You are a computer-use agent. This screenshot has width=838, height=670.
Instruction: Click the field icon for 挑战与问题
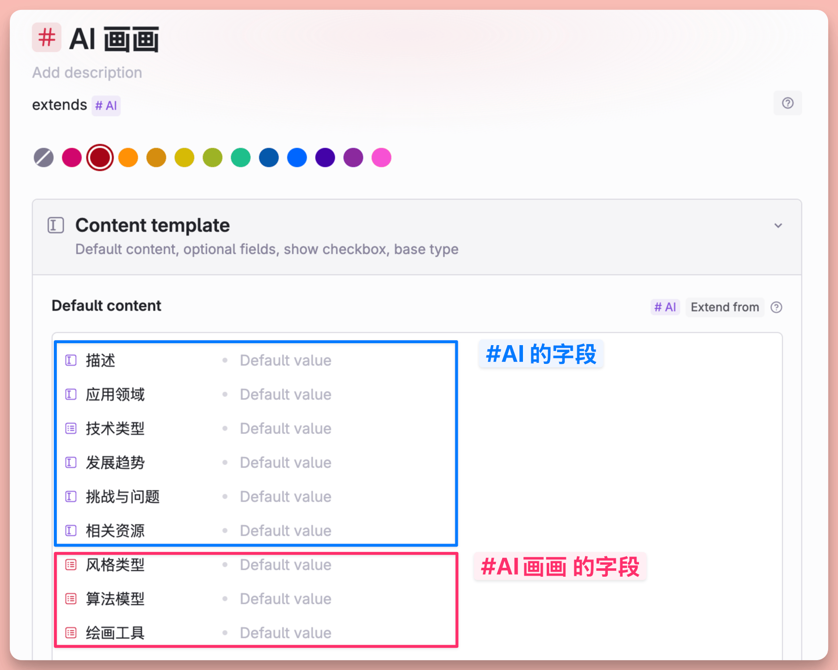point(71,497)
